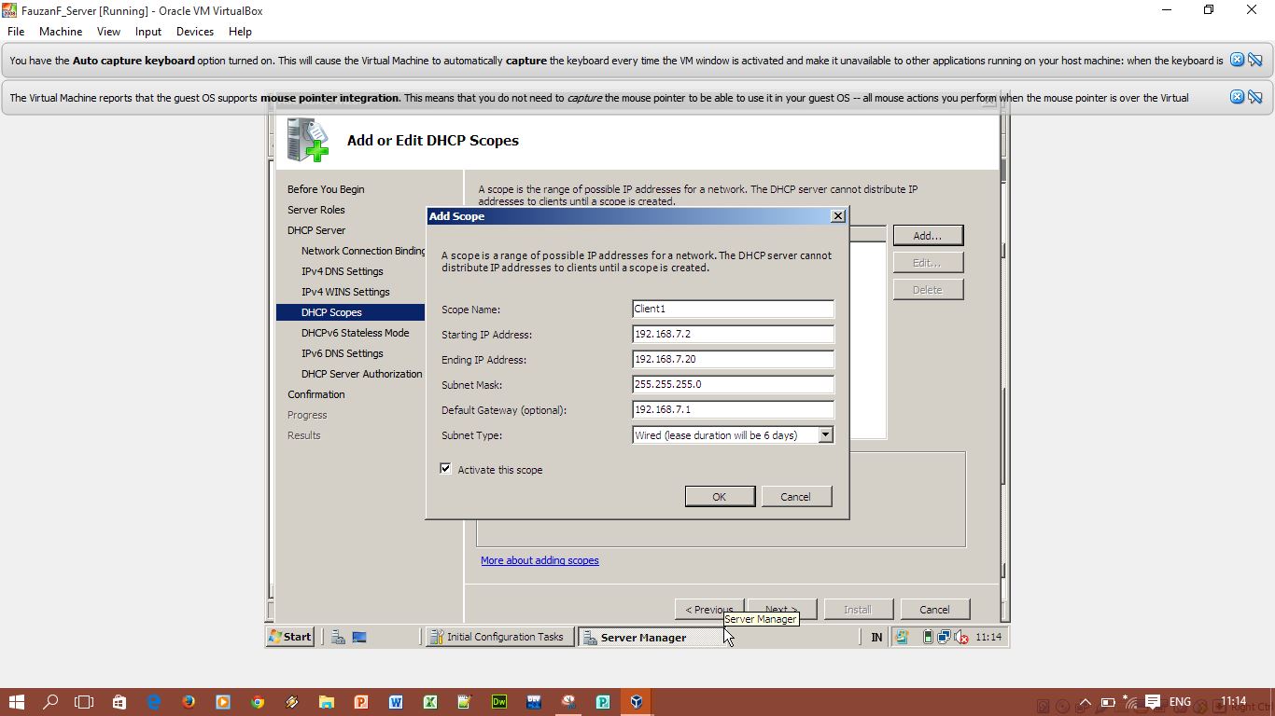Open VirtualBox from the Windows taskbar

[x=636, y=701]
